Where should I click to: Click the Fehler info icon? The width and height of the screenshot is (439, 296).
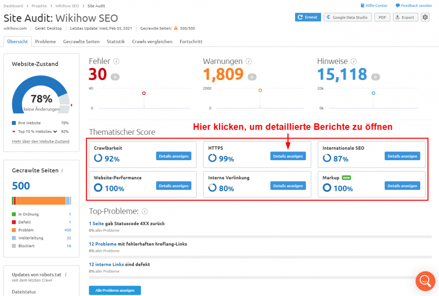click(116, 61)
